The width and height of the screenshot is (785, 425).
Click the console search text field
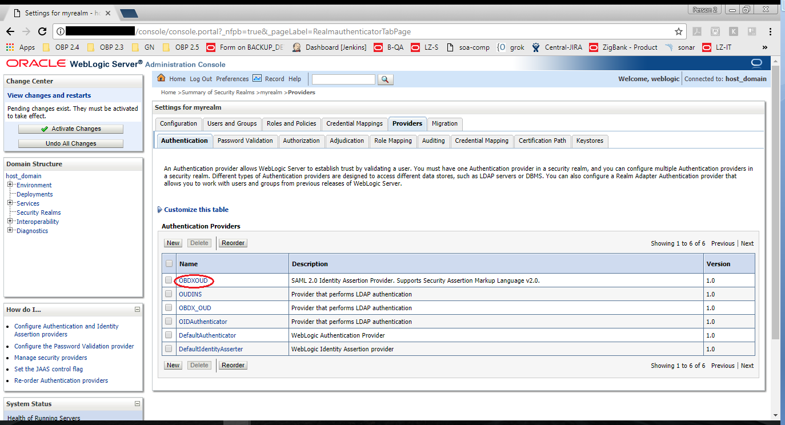[x=343, y=79]
